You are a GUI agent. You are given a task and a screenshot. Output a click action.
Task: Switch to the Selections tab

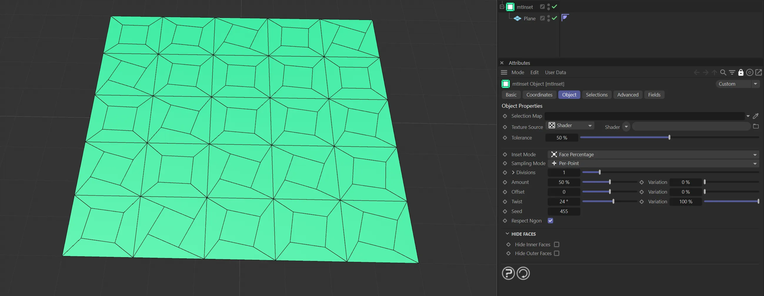596,95
